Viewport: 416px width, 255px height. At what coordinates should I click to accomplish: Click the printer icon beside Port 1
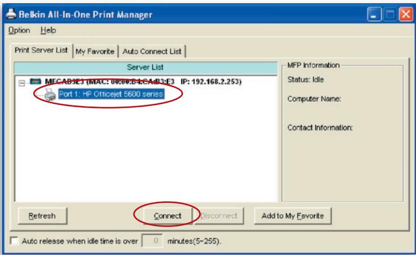tap(50, 95)
